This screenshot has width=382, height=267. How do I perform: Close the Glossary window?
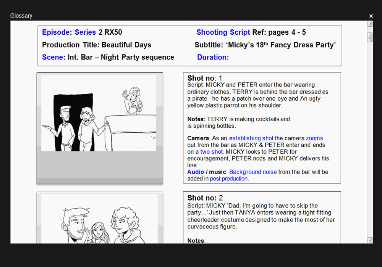coord(371,16)
